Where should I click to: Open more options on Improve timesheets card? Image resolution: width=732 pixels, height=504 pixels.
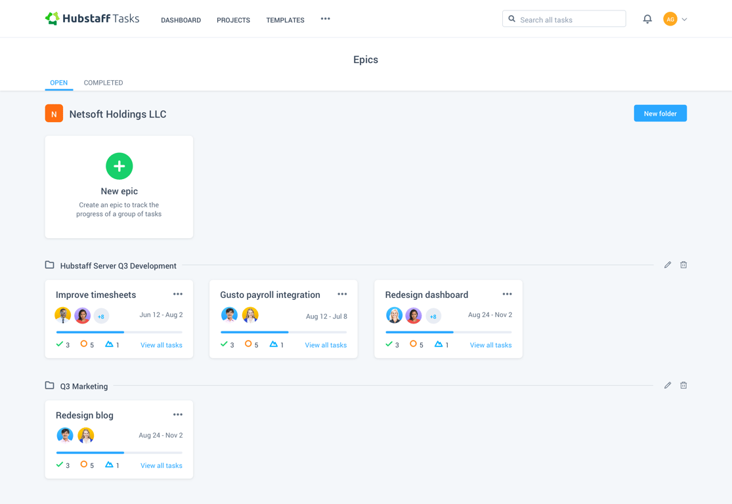coord(178,294)
